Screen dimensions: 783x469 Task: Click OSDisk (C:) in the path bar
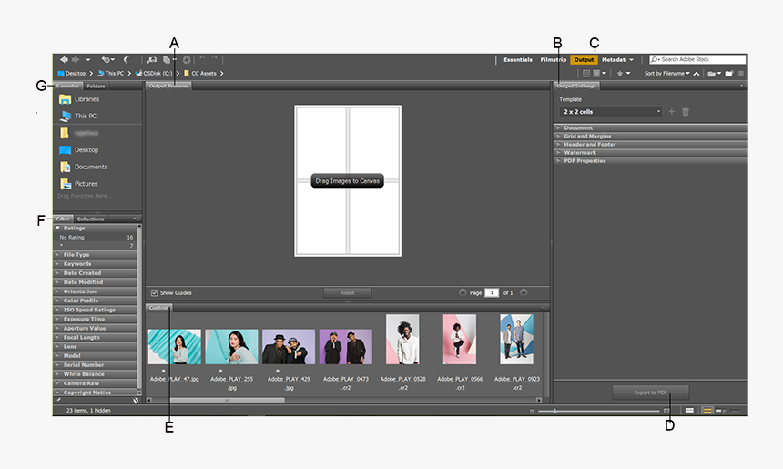coord(153,74)
